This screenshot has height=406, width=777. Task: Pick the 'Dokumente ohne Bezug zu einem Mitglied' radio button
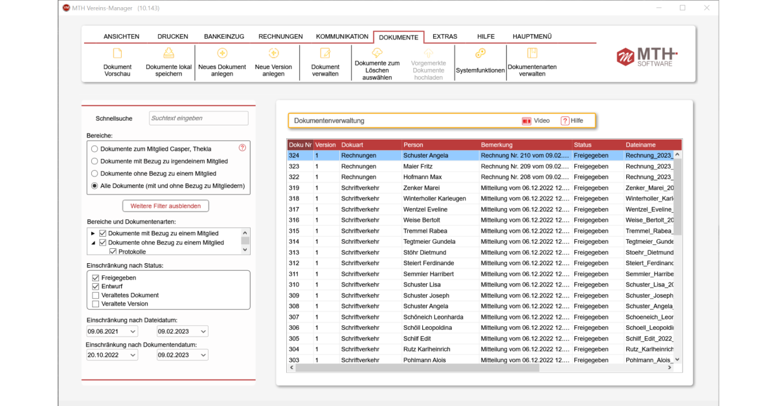(95, 173)
